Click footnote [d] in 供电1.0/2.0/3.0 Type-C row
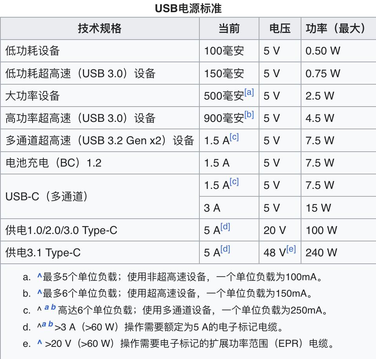This screenshot has width=376, height=359. (x=225, y=227)
